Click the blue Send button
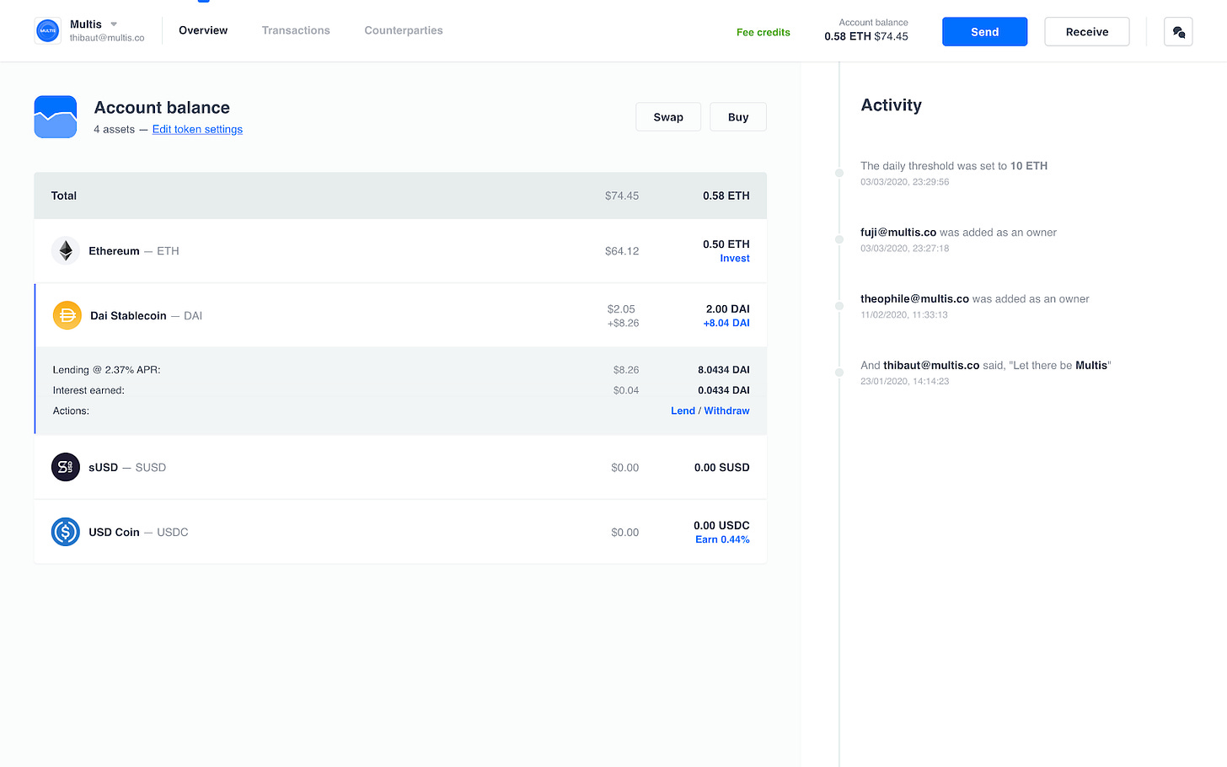This screenshot has width=1227, height=767. [x=984, y=32]
